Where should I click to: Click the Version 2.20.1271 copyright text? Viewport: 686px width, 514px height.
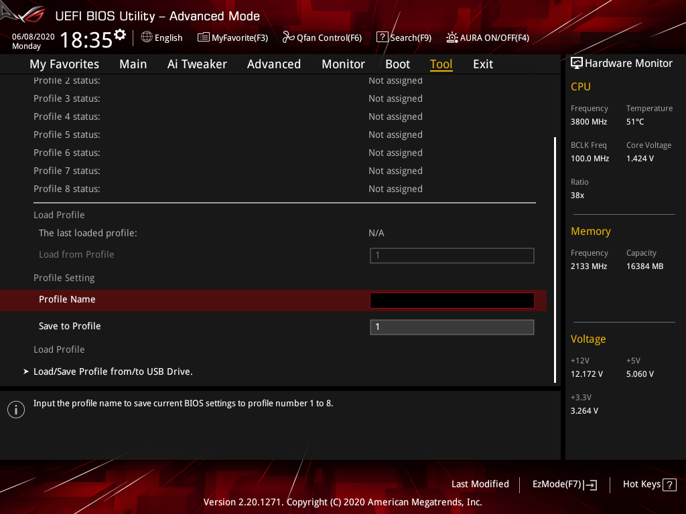click(342, 502)
